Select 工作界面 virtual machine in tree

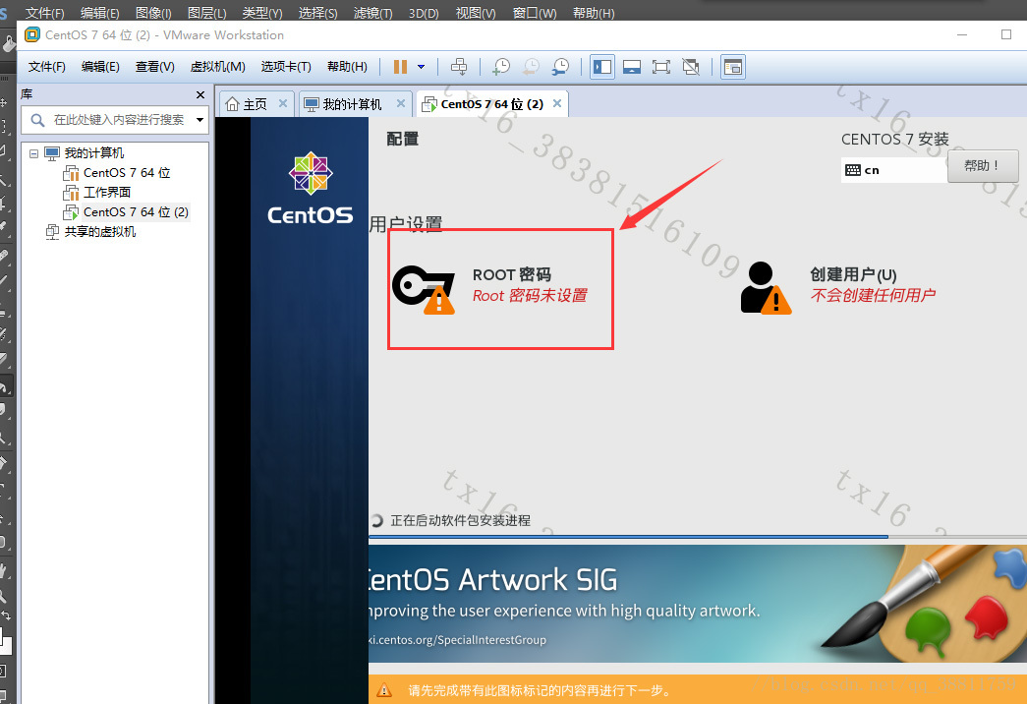[x=107, y=193]
